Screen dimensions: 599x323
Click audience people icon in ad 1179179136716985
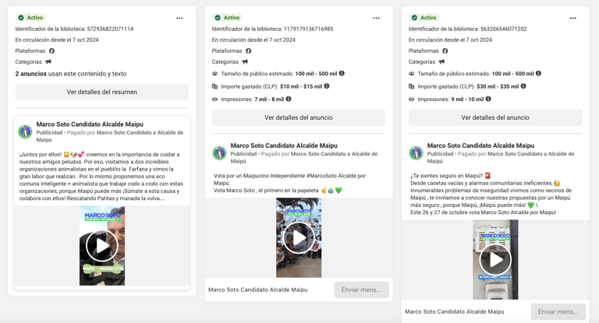[214, 74]
